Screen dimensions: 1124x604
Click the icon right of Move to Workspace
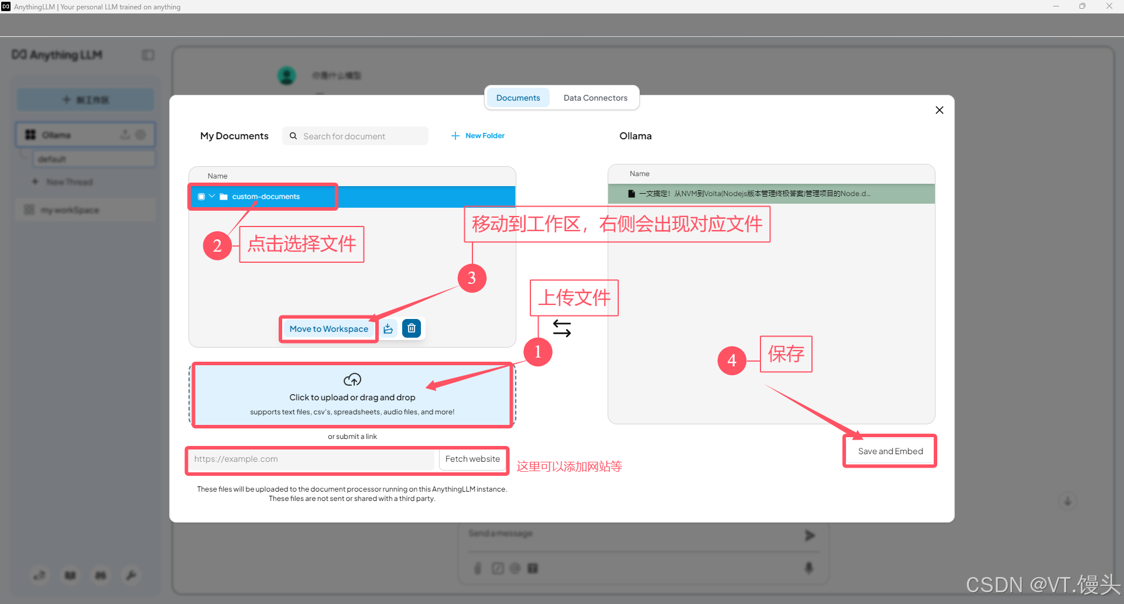388,328
